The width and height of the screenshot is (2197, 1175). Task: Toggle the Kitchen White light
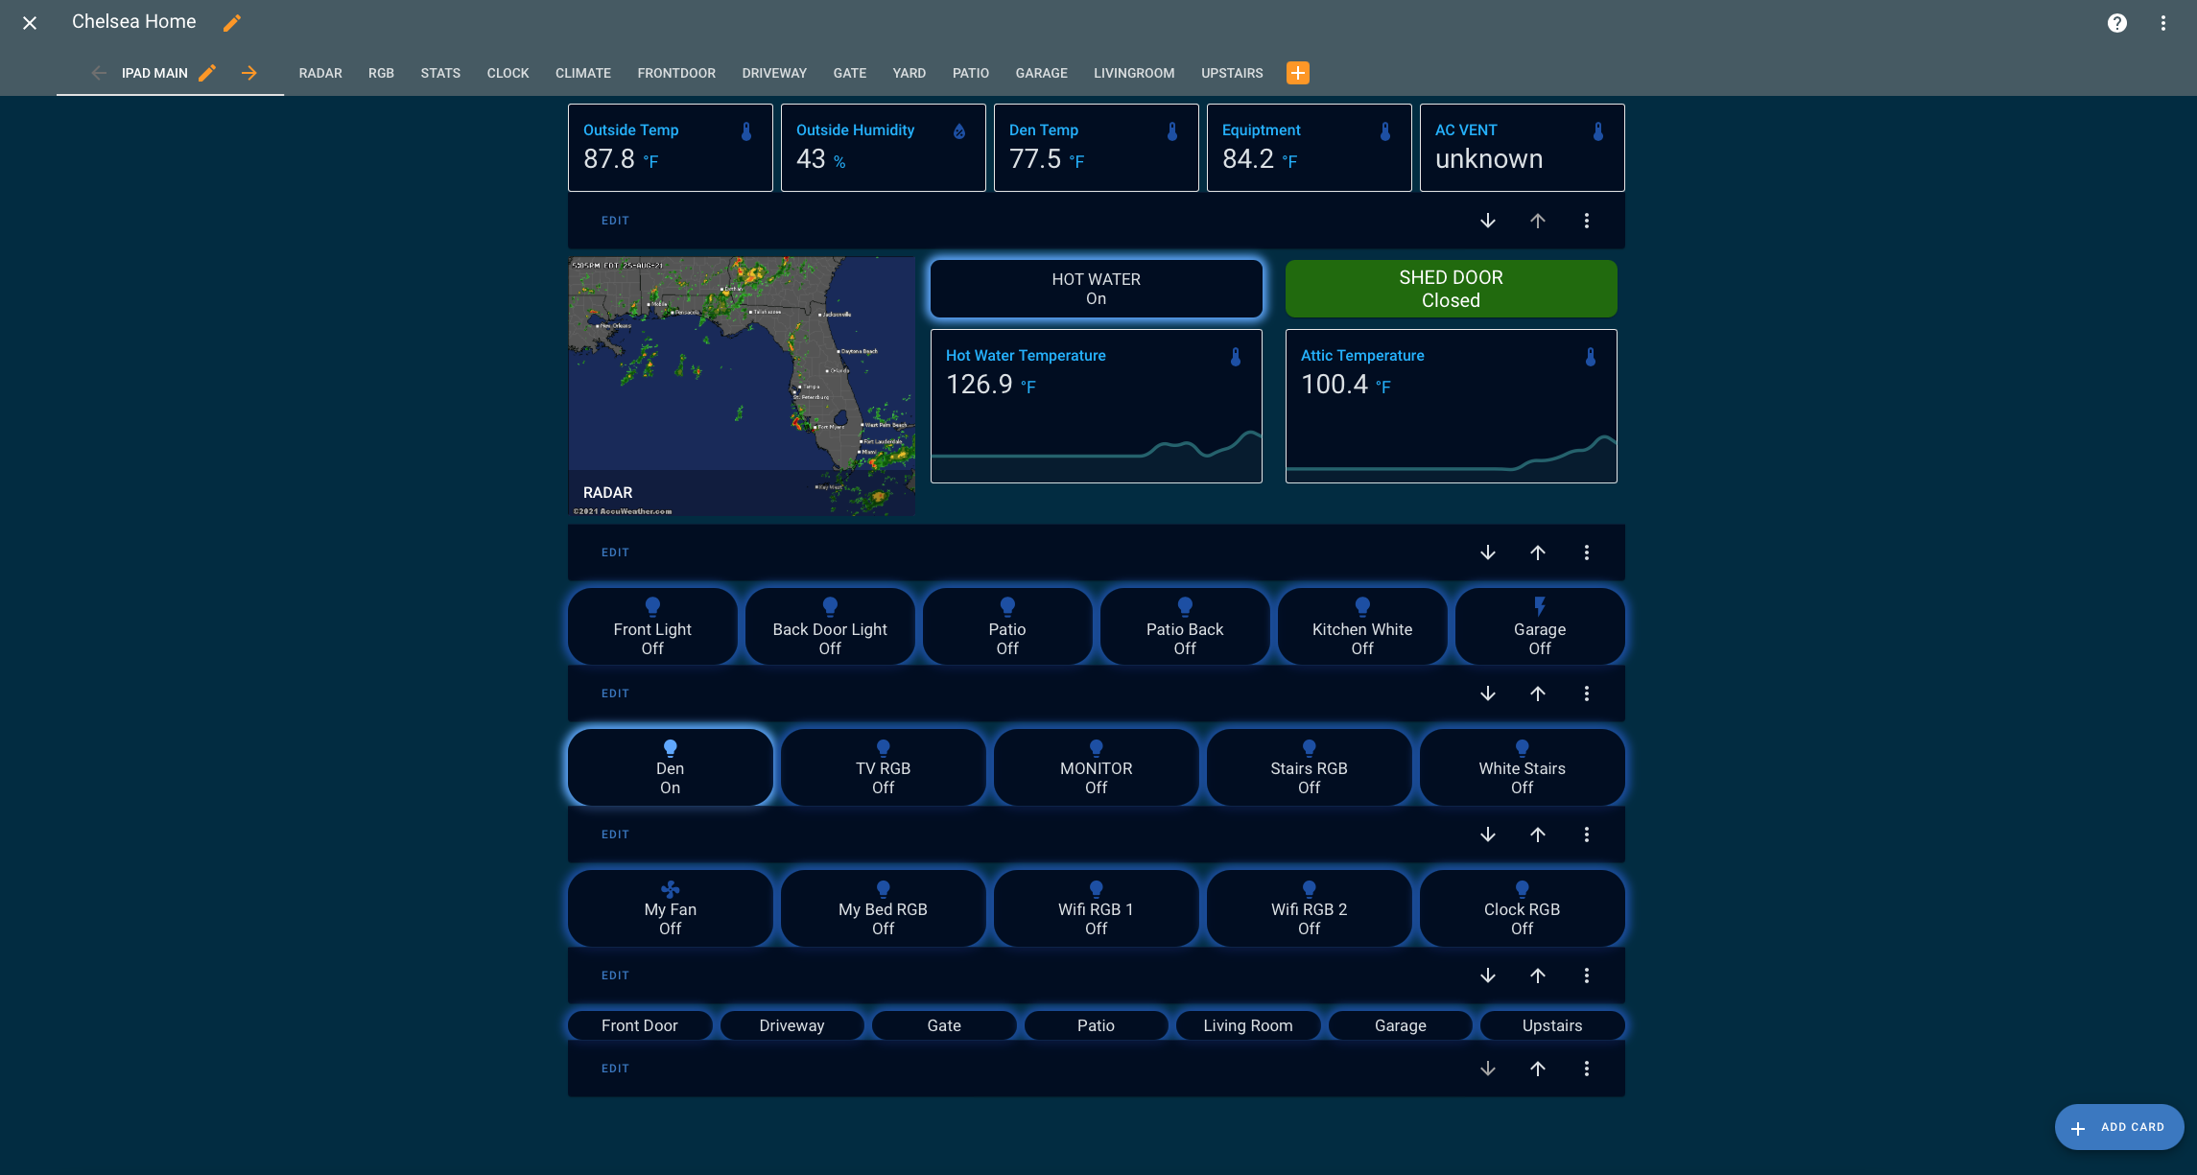point(1361,626)
